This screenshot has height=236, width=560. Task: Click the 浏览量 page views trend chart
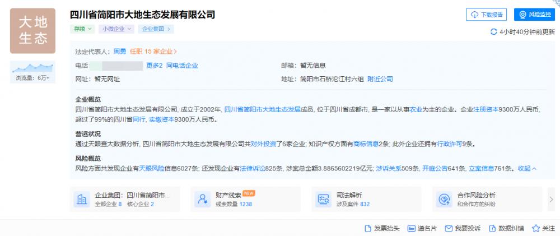tap(32, 68)
